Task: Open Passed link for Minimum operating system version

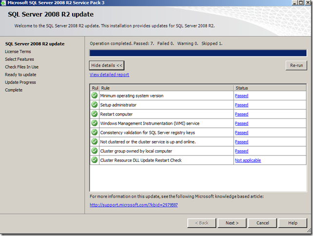Action: point(241,96)
